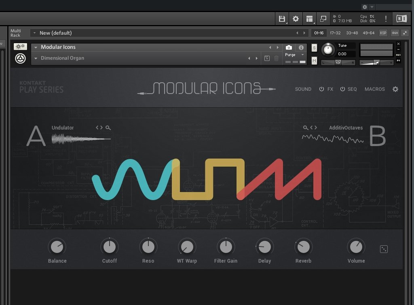Image resolution: width=414 pixels, height=305 pixels.
Task: Click the instrument volume slider handle
Action: (376, 63)
